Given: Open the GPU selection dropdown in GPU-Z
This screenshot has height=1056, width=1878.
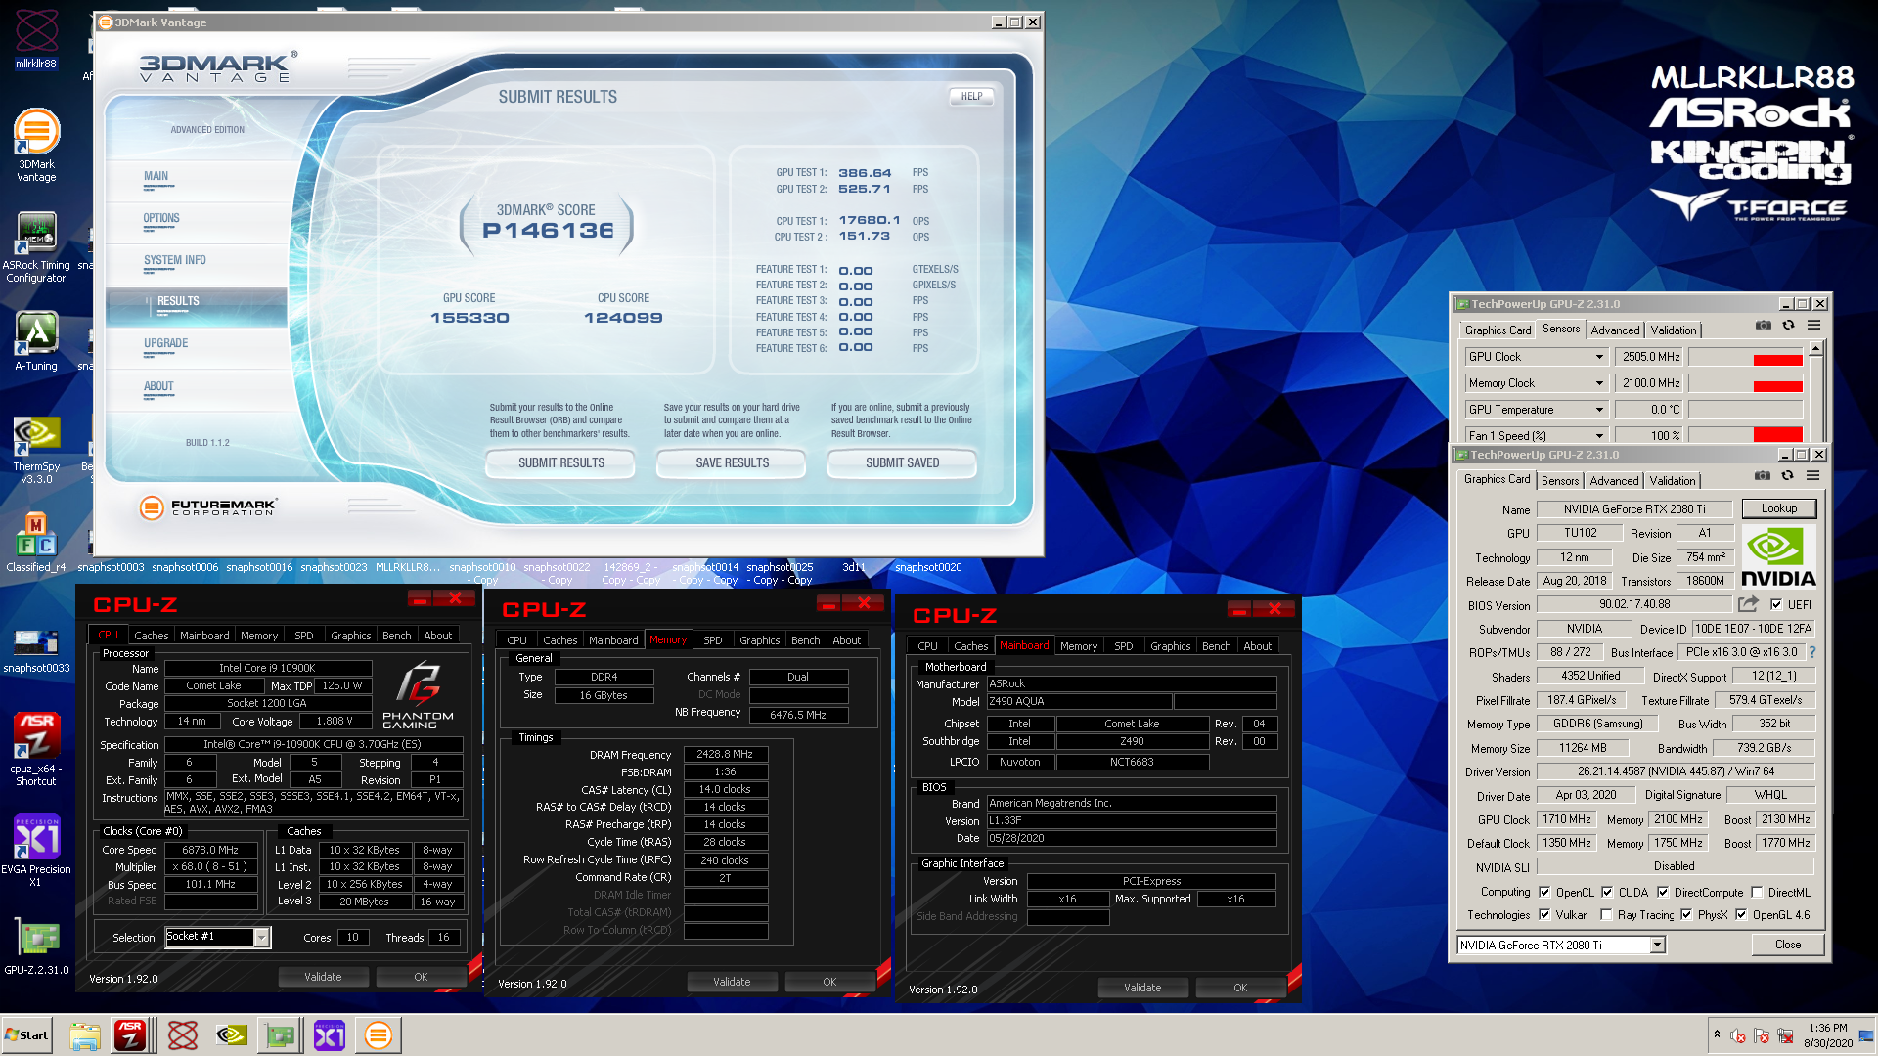Looking at the screenshot, I should [x=1657, y=945].
